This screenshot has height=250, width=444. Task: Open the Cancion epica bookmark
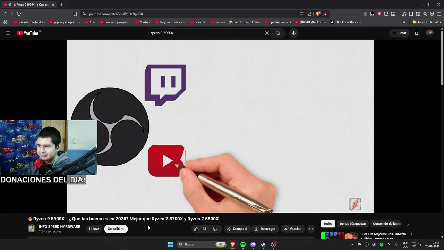point(114,22)
